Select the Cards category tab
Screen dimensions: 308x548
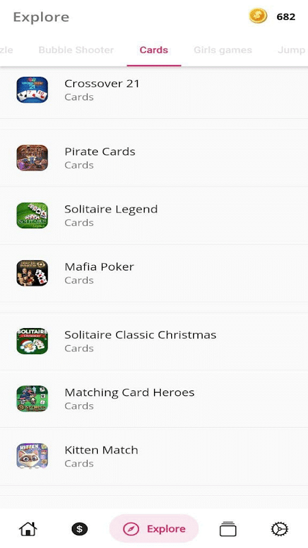click(153, 50)
